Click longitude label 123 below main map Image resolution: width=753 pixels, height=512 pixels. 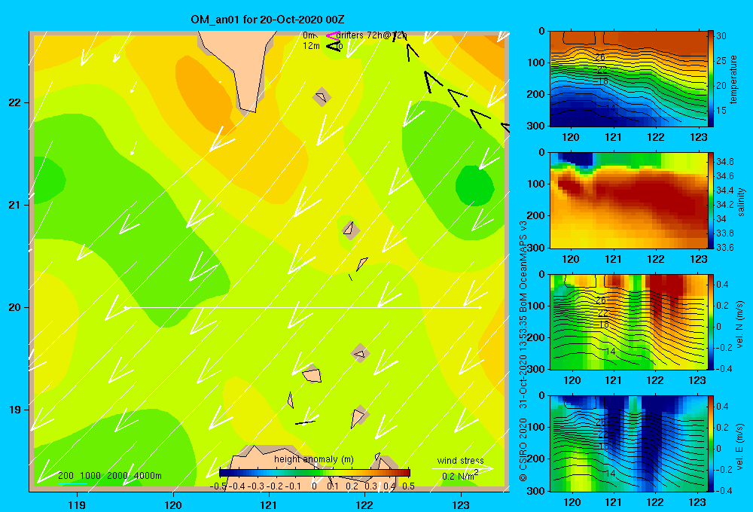click(x=461, y=504)
